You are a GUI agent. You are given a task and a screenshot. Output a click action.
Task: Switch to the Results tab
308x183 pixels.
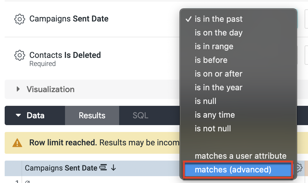pyautogui.click(x=92, y=115)
